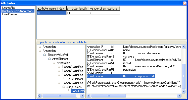Select annotations count cell showing 2
The width and height of the screenshot is (188, 100).
click(104, 13)
